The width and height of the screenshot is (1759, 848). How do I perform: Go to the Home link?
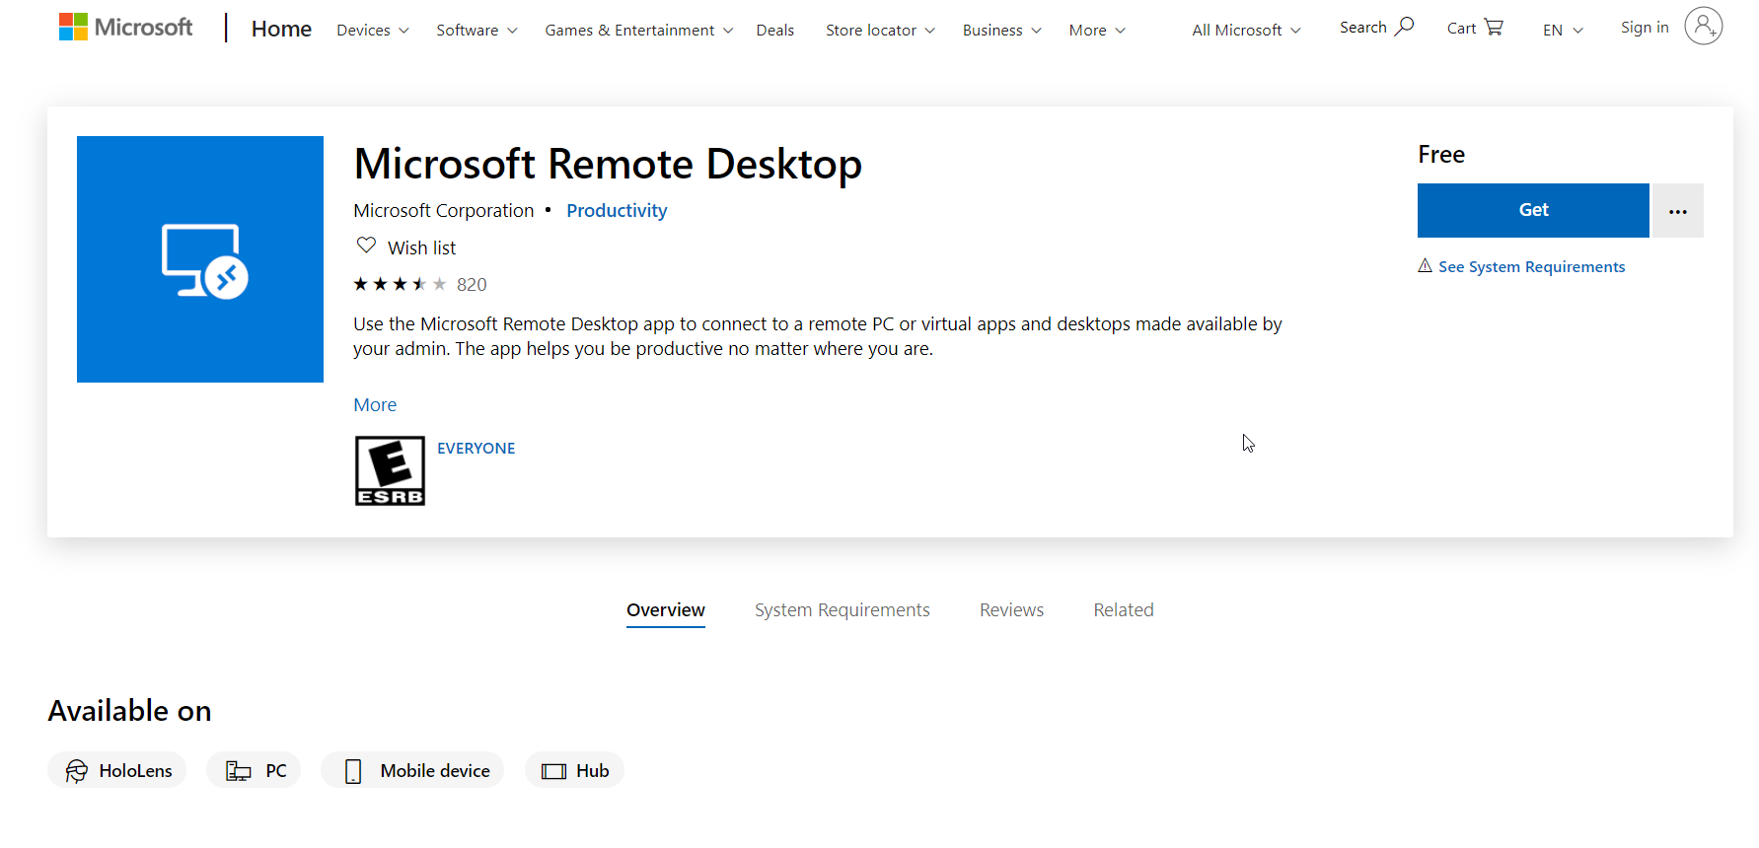pyautogui.click(x=281, y=30)
